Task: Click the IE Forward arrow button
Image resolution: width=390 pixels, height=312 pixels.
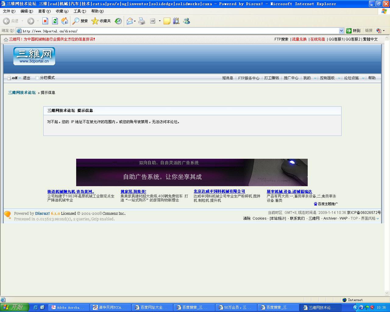Action: [x=31, y=21]
